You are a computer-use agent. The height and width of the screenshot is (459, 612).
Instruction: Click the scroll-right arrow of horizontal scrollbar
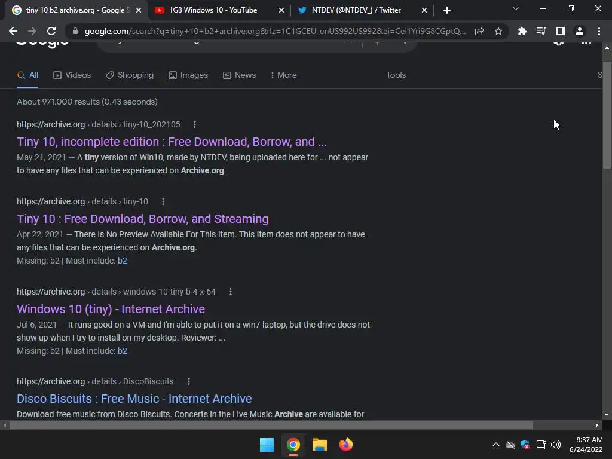tap(597, 425)
